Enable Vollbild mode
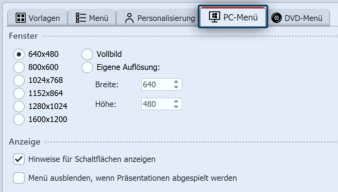Image resolution: width=338 pixels, height=192 pixels. point(87,54)
